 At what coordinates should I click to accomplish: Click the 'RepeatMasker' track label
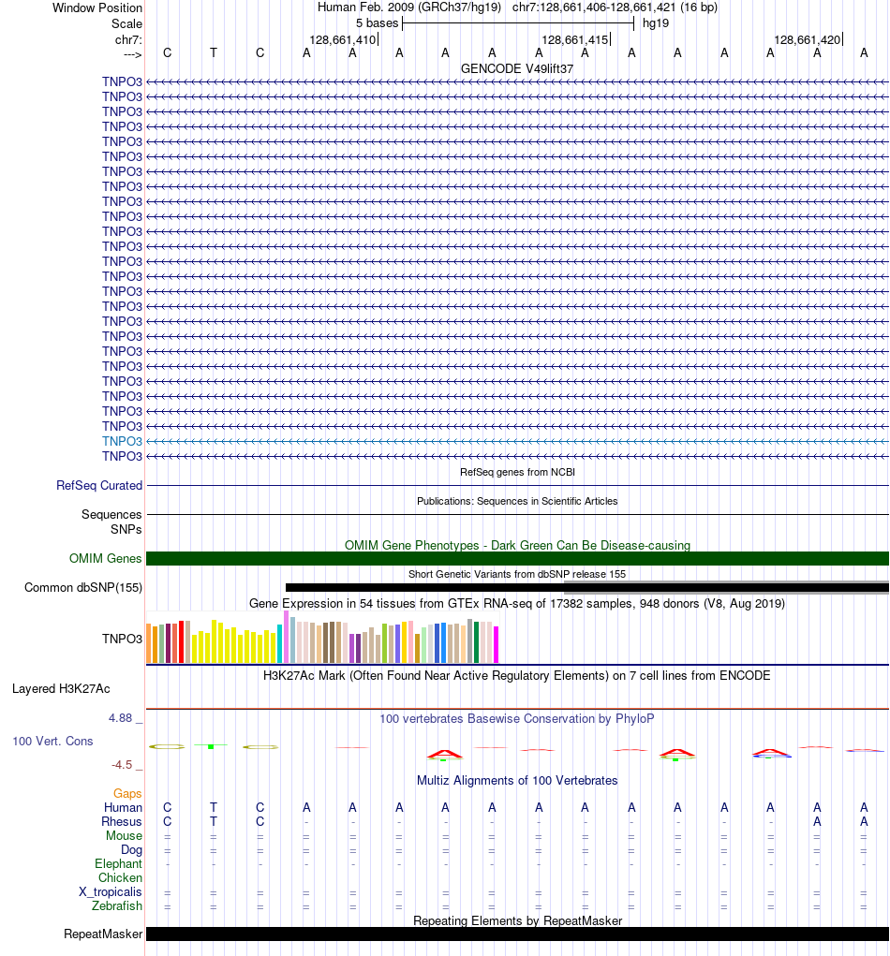[x=103, y=934]
